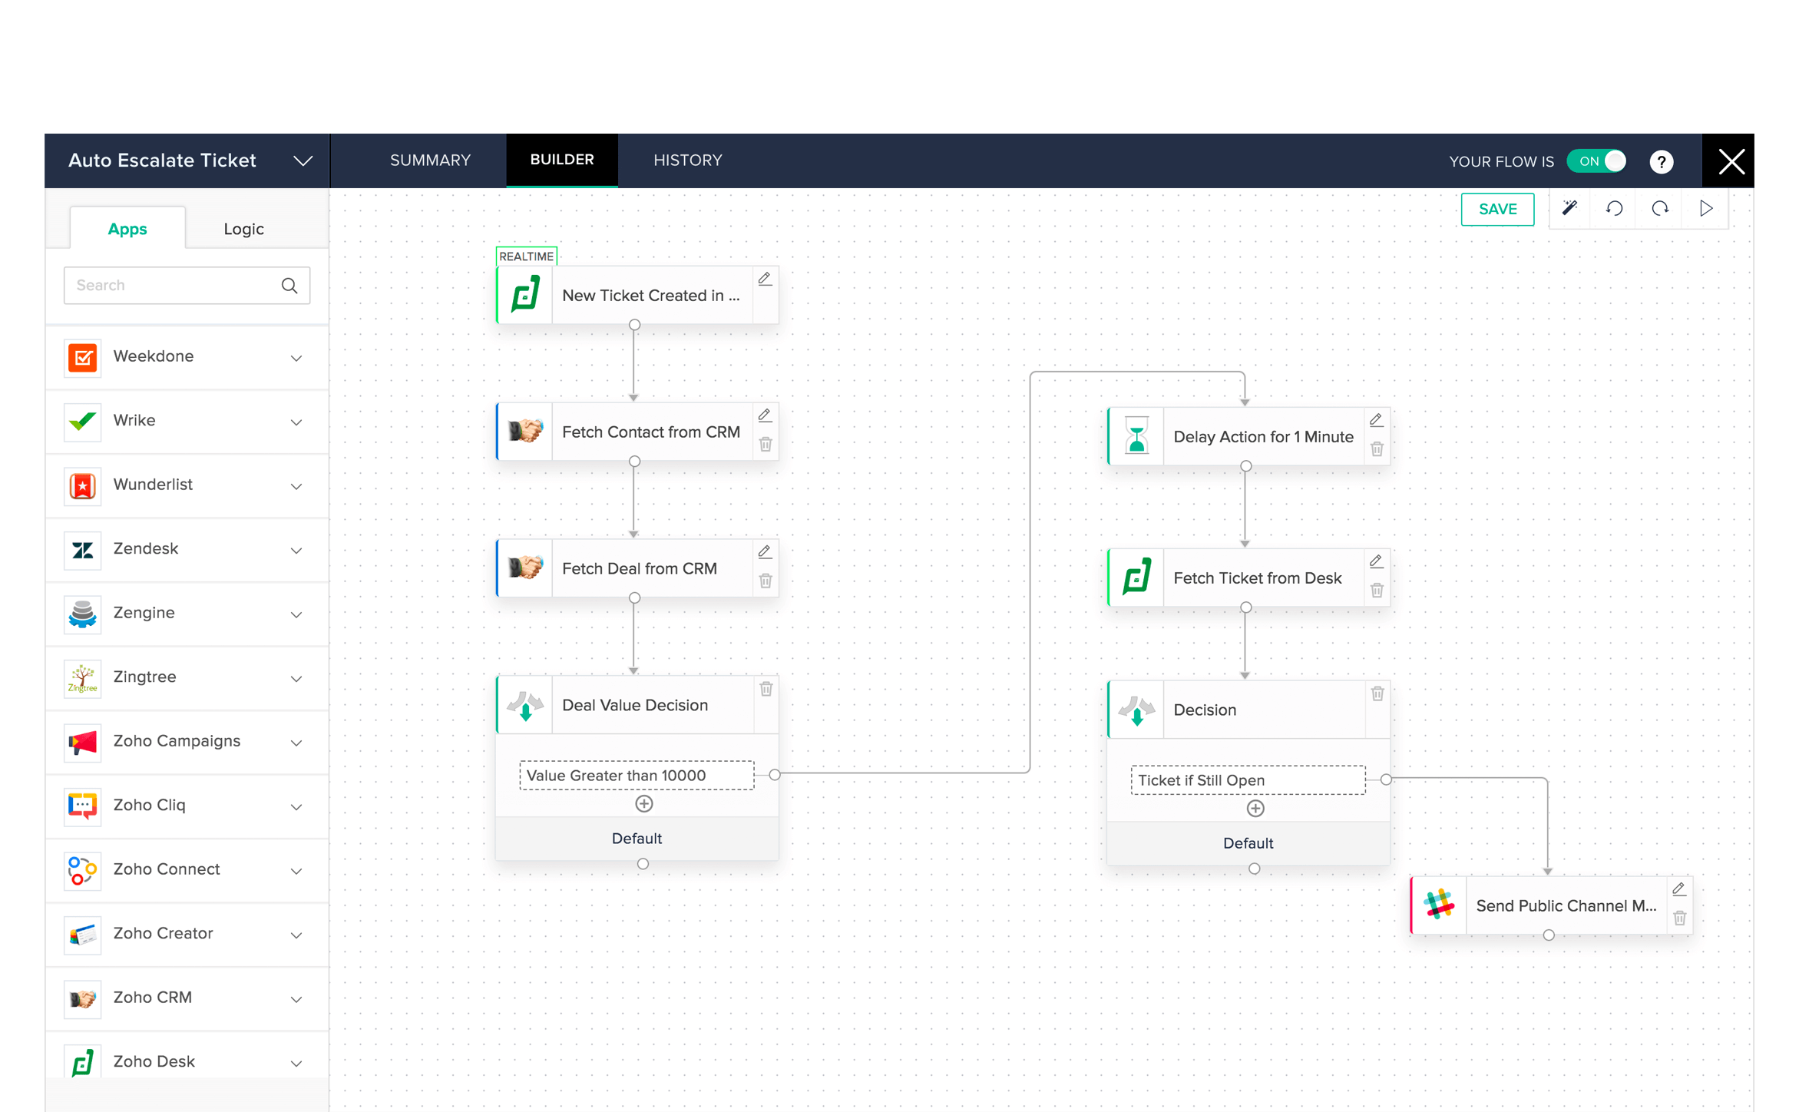Switch to the HISTORY tab
Image resolution: width=1799 pixels, height=1112 pixels.
pos(687,160)
